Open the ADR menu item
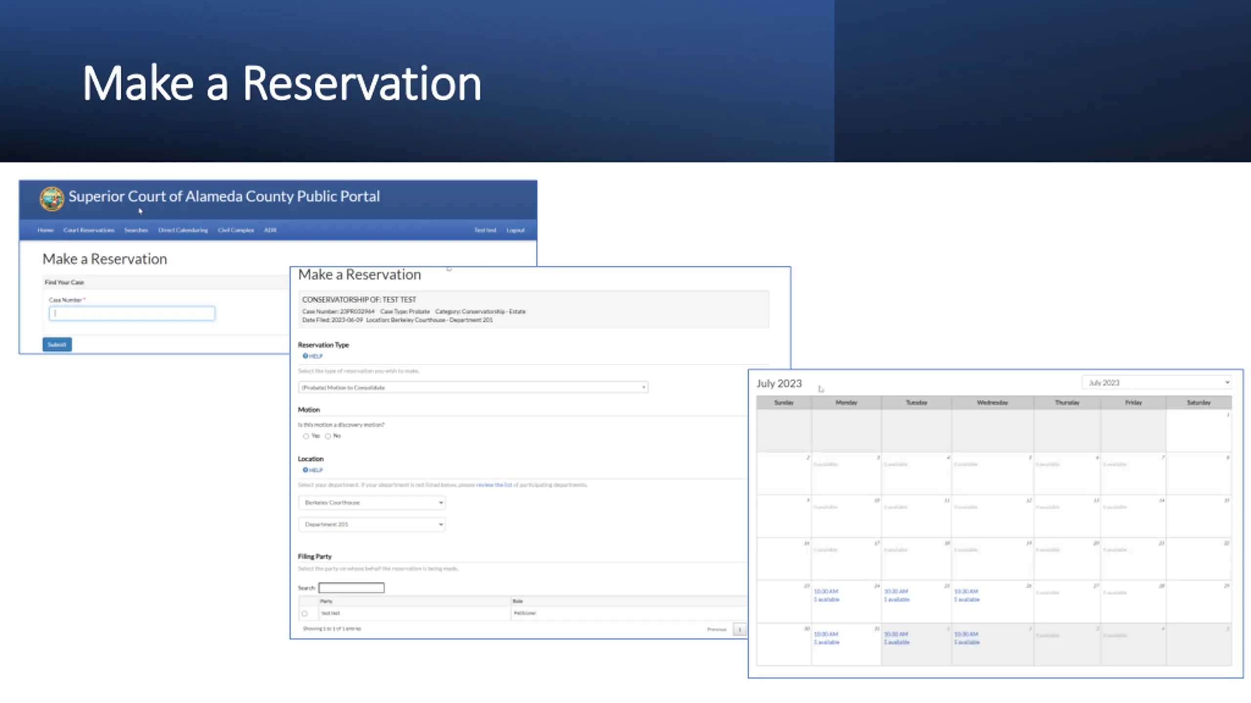 (270, 230)
